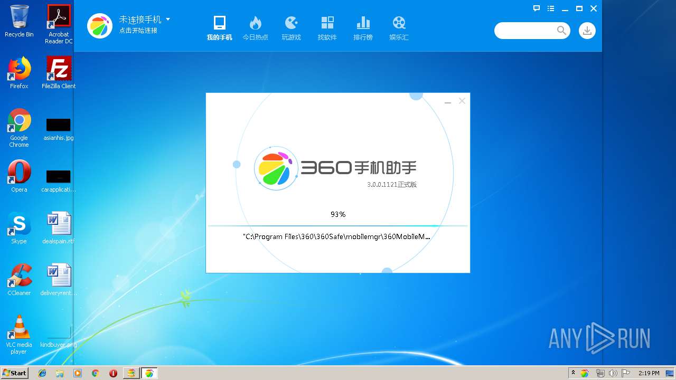The width and height of the screenshot is (676, 380).
Task: Open the main menu list icon
Action: [x=551, y=8]
